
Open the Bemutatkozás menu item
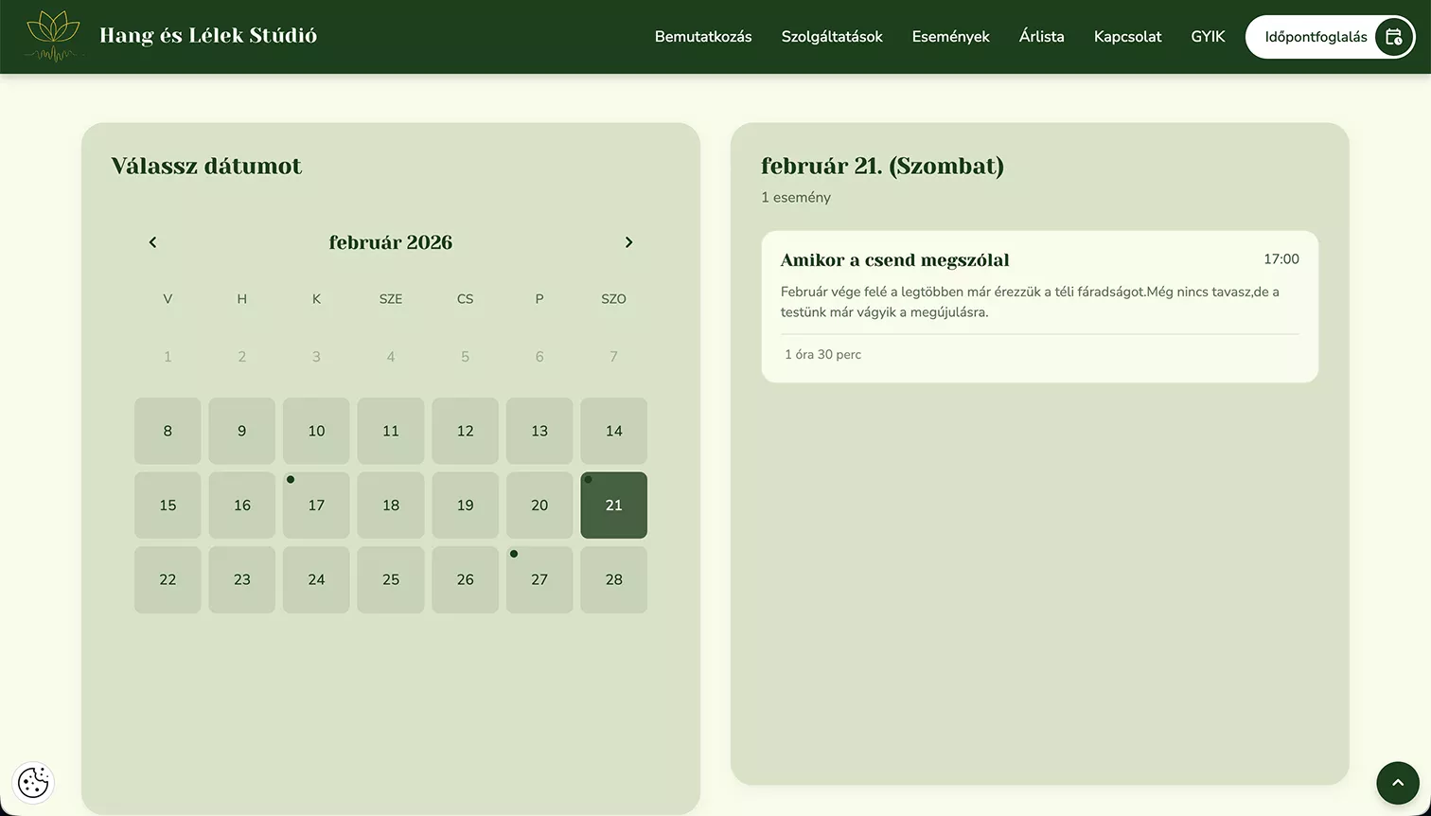click(703, 37)
